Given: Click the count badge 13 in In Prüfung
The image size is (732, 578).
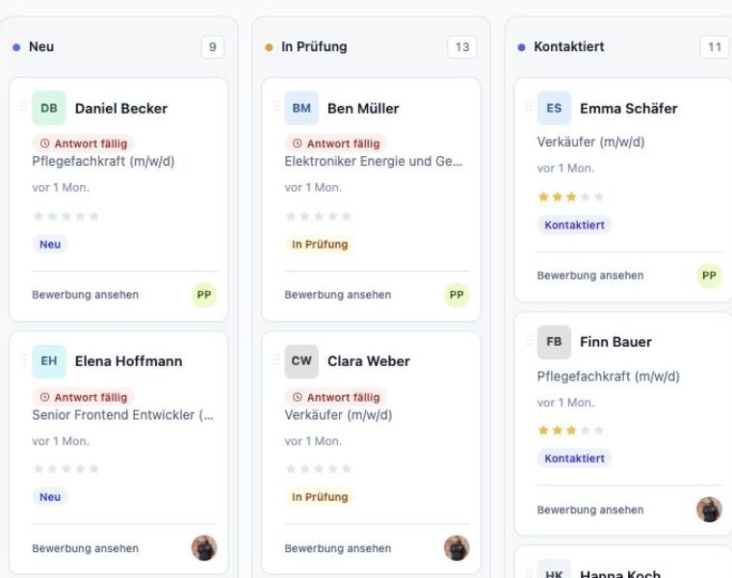Looking at the screenshot, I should pos(462,47).
